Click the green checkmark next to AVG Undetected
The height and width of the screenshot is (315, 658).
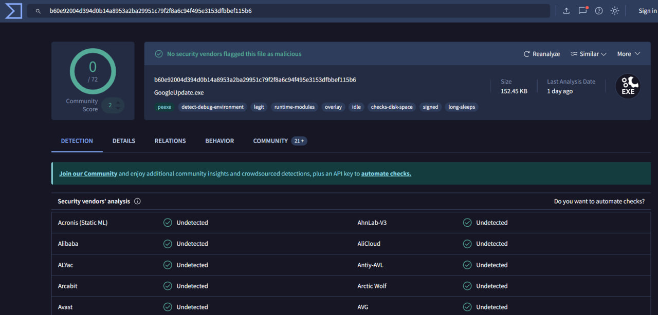[467, 306]
